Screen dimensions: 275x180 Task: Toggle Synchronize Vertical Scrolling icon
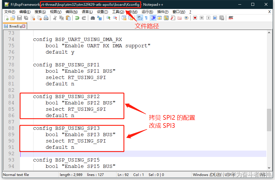pyautogui.click(x=123, y=18)
